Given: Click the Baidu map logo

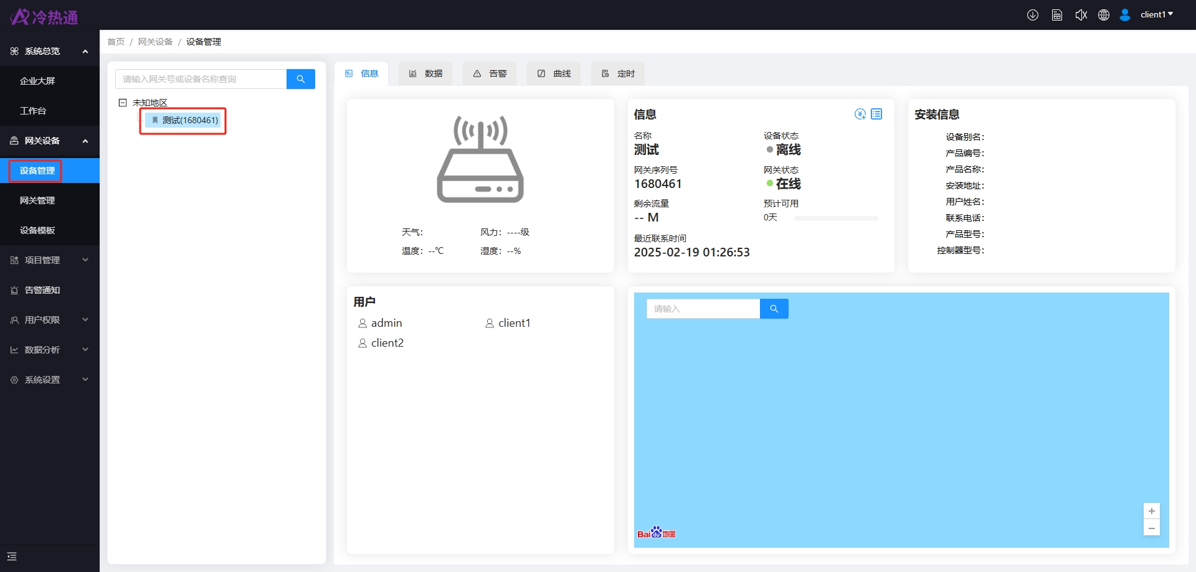Looking at the screenshot, I should click(x=657, y=533).
